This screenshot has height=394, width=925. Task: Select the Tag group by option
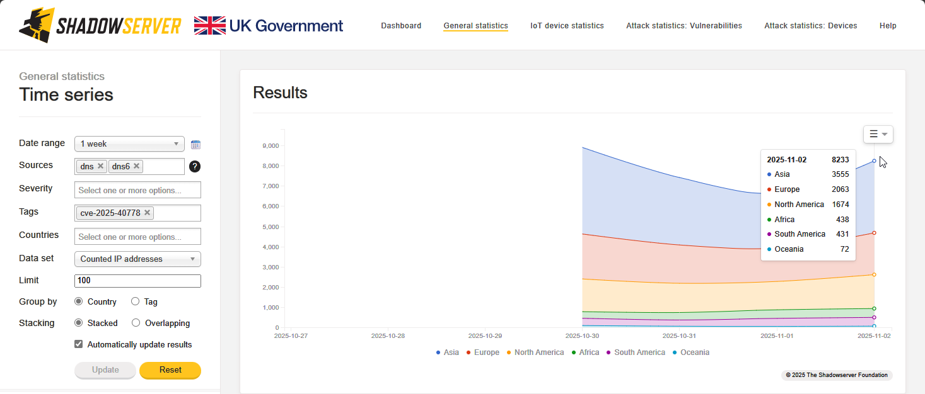point(136,301)
